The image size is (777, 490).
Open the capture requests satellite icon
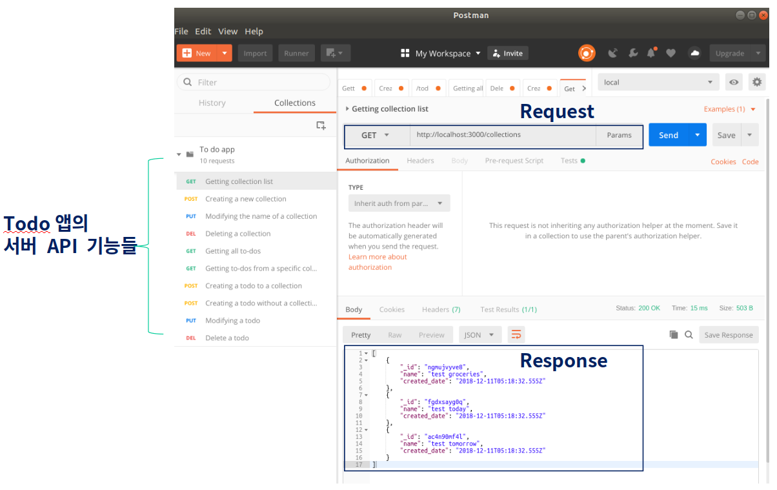pos(613,54)
